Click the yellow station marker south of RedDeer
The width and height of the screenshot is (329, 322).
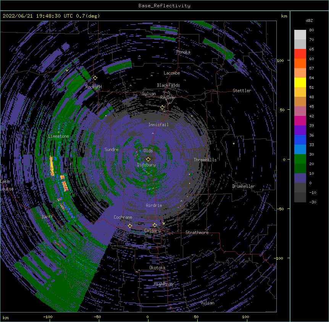163,107
